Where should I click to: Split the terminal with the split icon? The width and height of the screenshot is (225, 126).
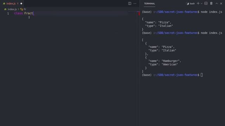click(206, 3)
